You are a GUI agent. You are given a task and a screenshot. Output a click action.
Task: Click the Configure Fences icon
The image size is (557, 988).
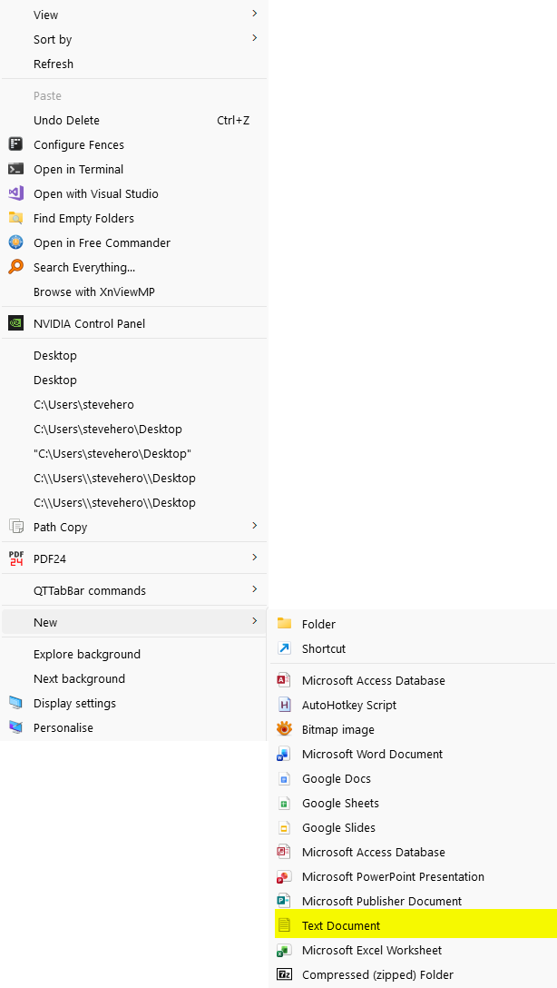pyautogui.click(x=15, y=144)
